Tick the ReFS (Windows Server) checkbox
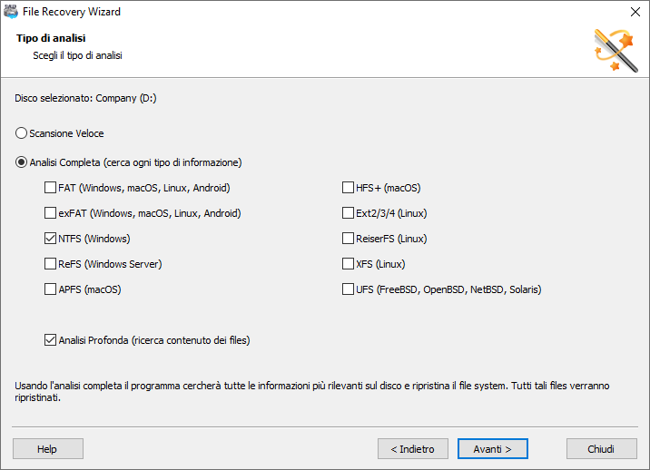650x470 pixels. pos(50,264)
